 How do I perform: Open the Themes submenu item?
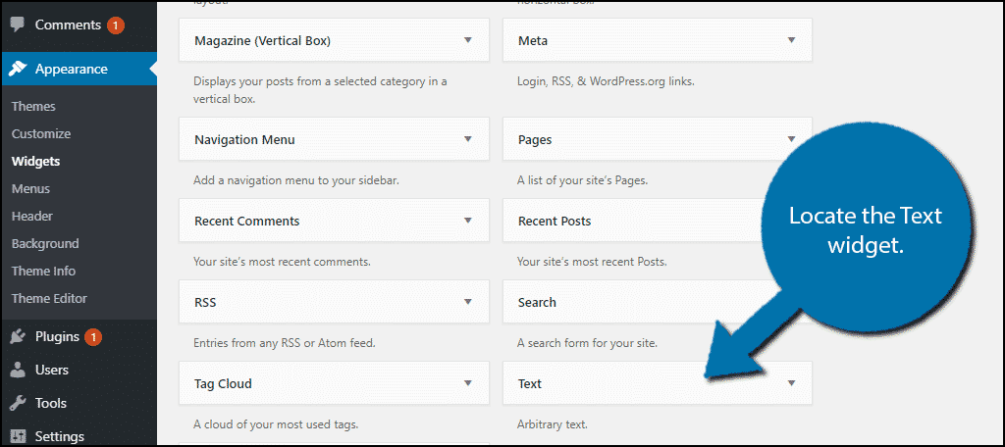point(33,106)
